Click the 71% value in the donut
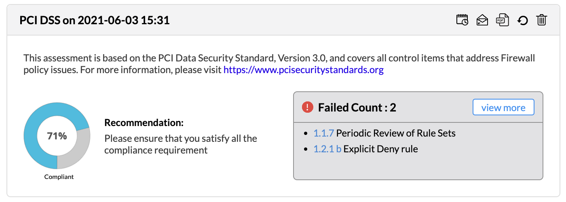The height and width of the screenshot is (202, 566). pos(57,136)
